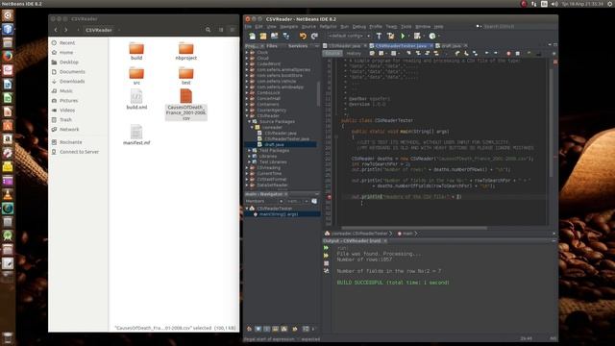Viewport: 615px width, 346px height.
Task: Click the Projects tree vertical scrollbar
Action: click(318, 94)
